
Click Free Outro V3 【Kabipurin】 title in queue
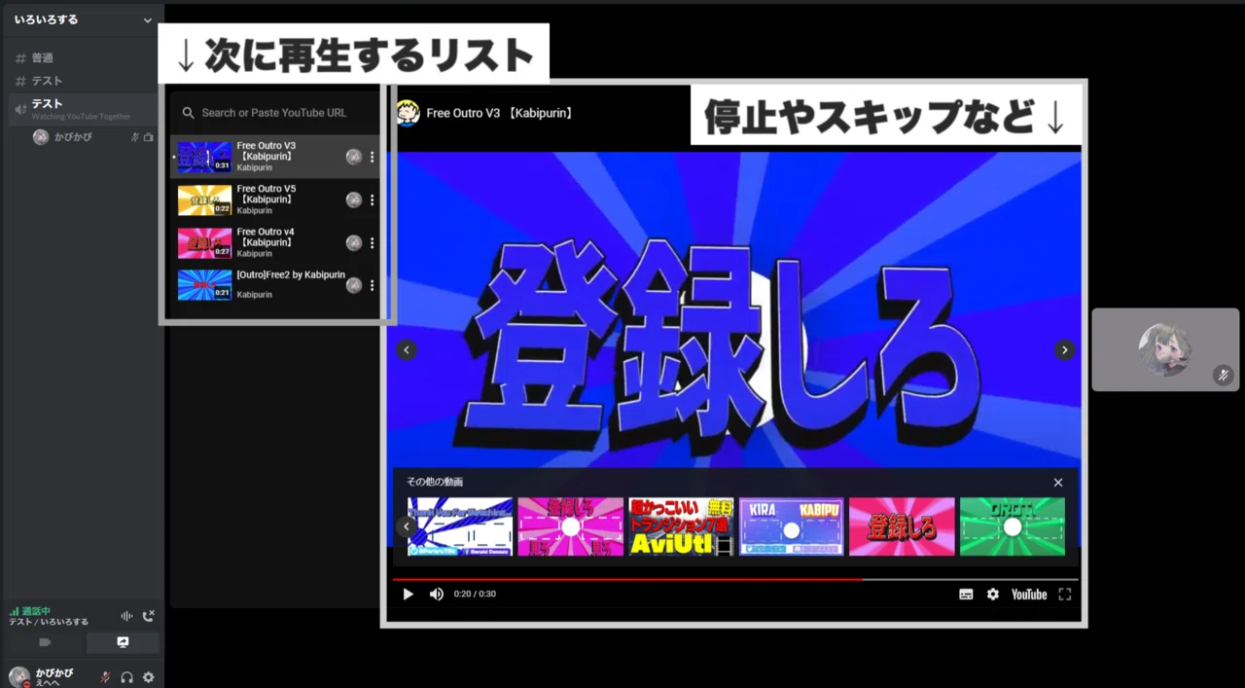(x=267, y=151)
